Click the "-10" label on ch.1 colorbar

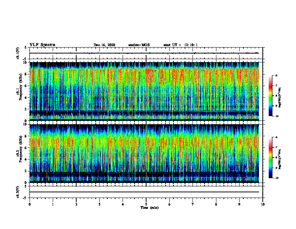[277, 116]
